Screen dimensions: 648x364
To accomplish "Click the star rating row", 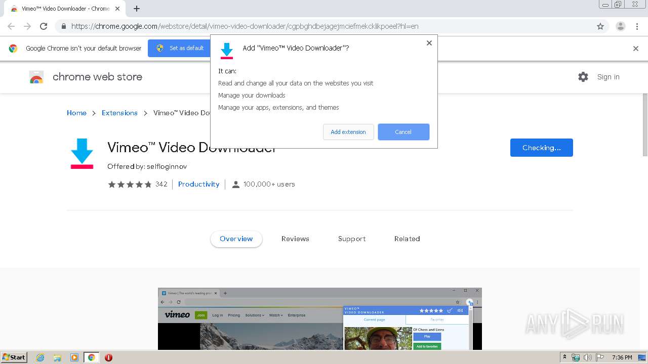I will pos(130,184).
